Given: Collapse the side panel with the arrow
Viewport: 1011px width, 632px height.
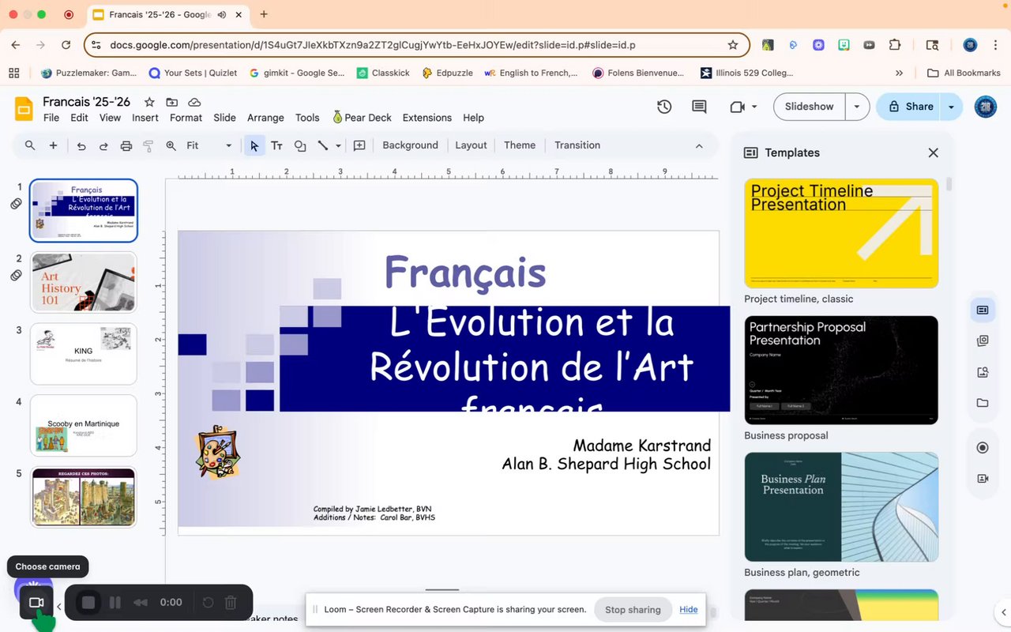Looking at the screenshot, I should (x=1005, y=612).
